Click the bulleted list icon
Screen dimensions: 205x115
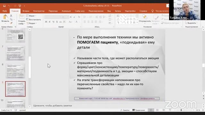click(85, 17)
